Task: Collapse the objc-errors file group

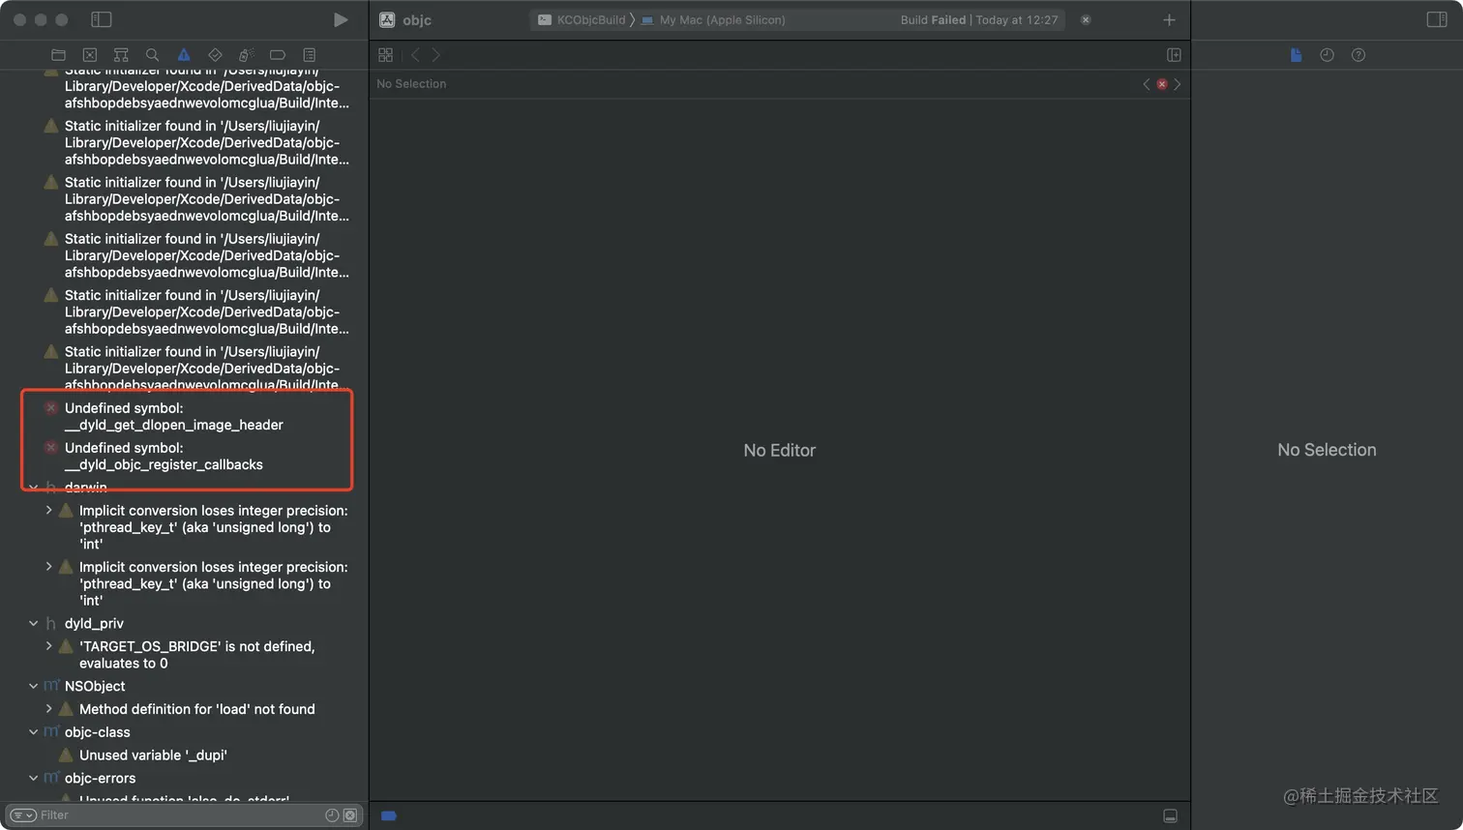Action: [x=34, y=778]
